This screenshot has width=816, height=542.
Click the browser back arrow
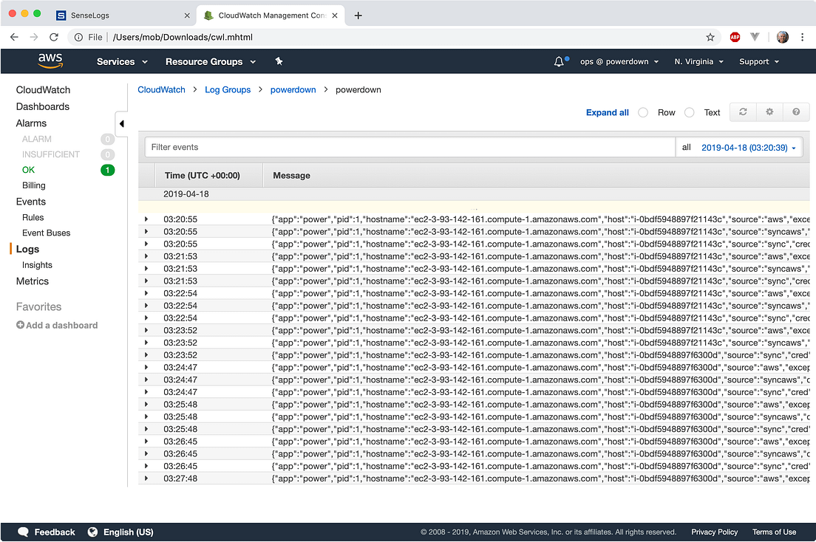pyautogui.click(x=14, y=37)
